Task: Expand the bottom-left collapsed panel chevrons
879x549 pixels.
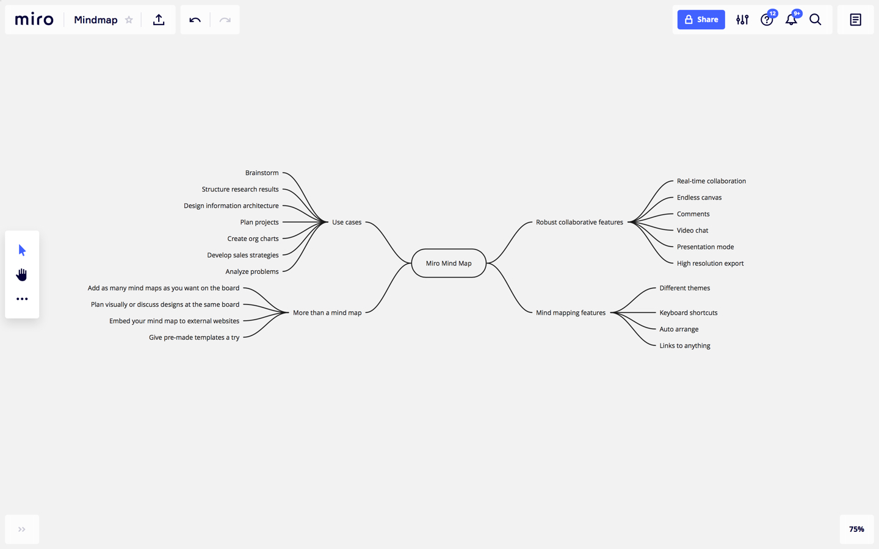Action: (x=22, y=529)
